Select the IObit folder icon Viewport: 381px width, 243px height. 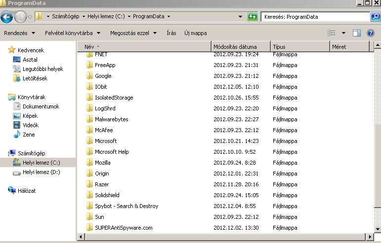pos(89,86)
